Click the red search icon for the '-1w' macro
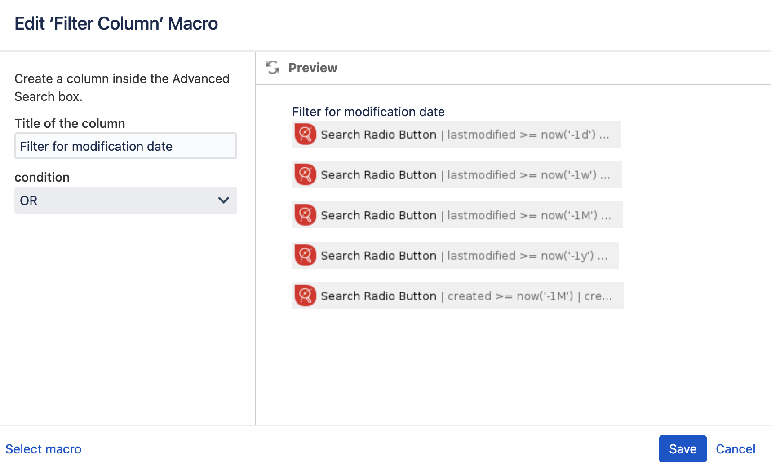The width and height of the screenshot is (771, 470). 305,174
